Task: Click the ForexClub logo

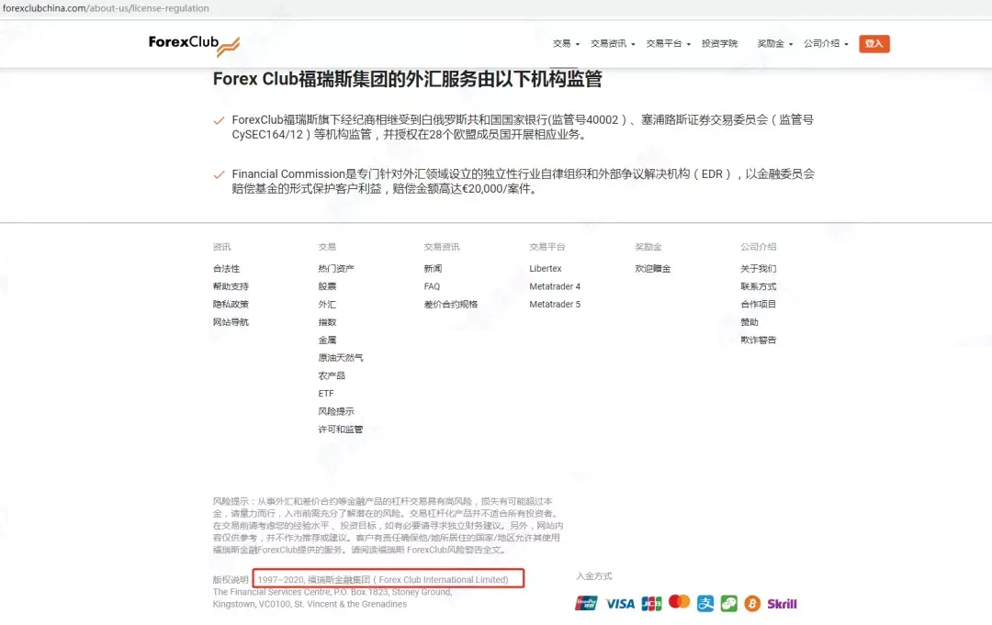Action: (194, 45)
